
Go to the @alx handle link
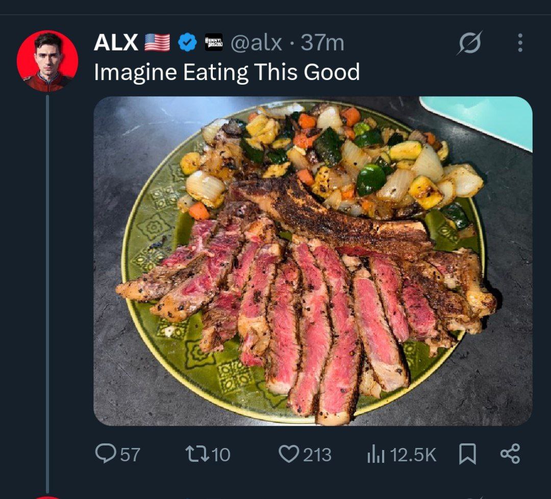coord(257,43)
